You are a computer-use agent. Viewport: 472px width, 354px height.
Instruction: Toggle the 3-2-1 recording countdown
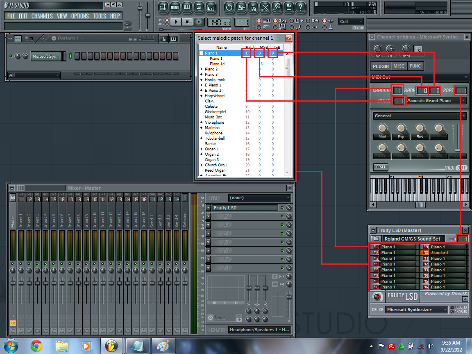tap(275, 21)
